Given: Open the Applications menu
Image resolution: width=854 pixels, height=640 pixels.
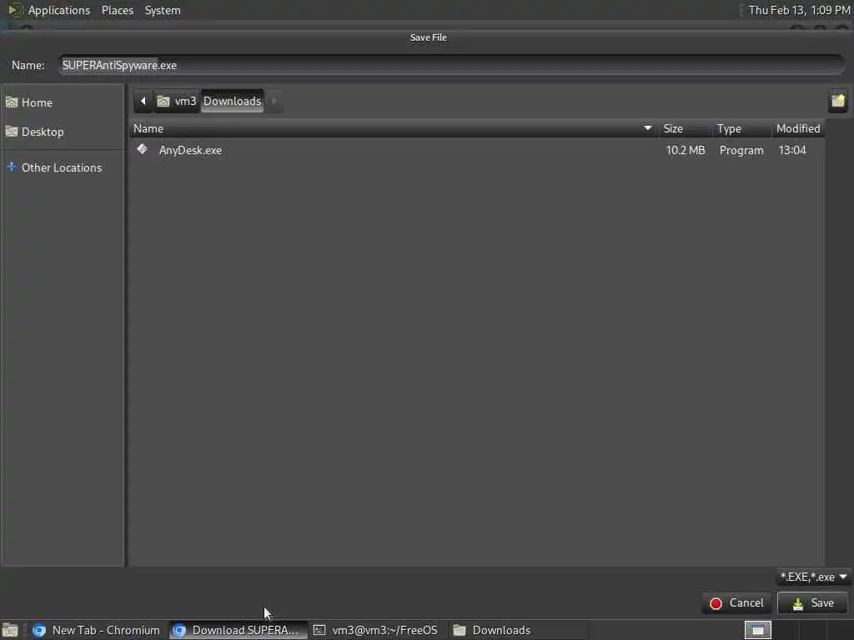Looking at the screenshot, I should [59, 10].
